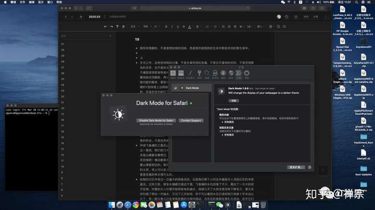
Task: Toggle bold formatting in editor toolbar
Action: click(x=166, y=26)
